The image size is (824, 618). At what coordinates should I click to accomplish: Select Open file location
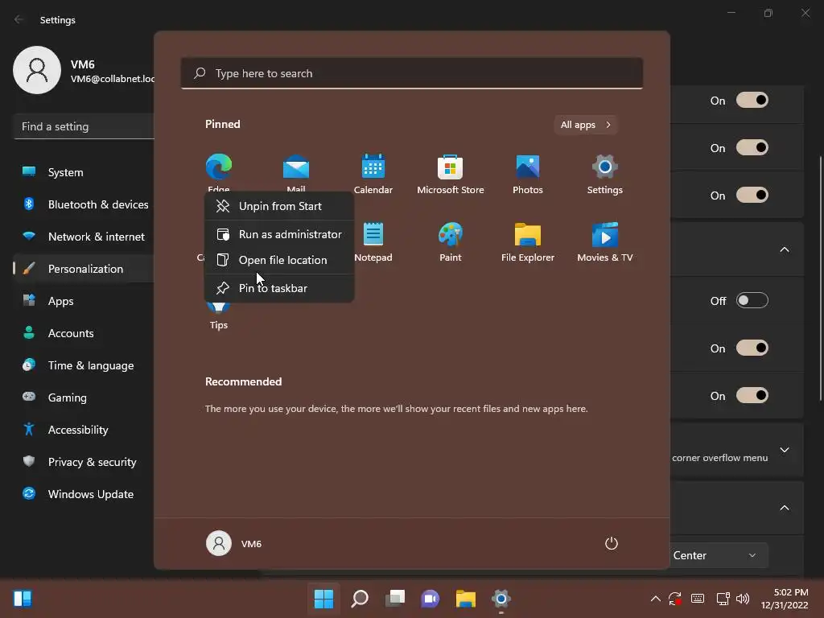pos(279,260)
